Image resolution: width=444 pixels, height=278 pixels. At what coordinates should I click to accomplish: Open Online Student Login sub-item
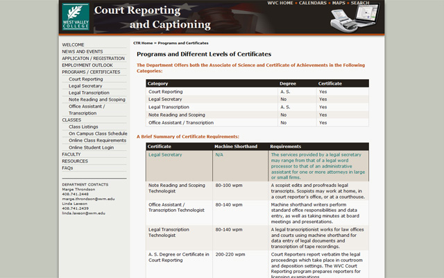point(91,147)
